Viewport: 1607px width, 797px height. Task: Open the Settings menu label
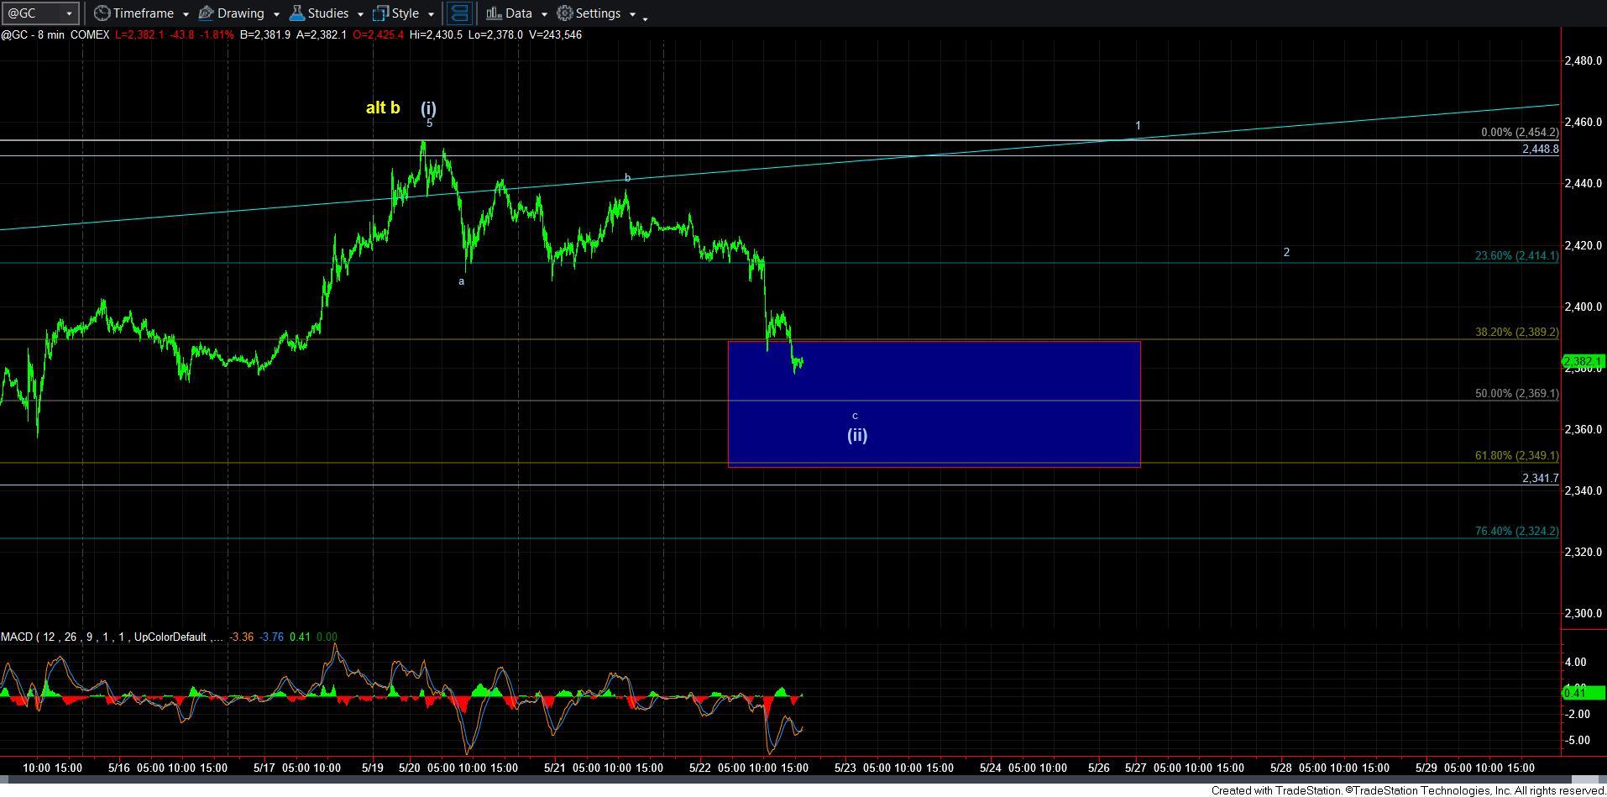(598, 13)
